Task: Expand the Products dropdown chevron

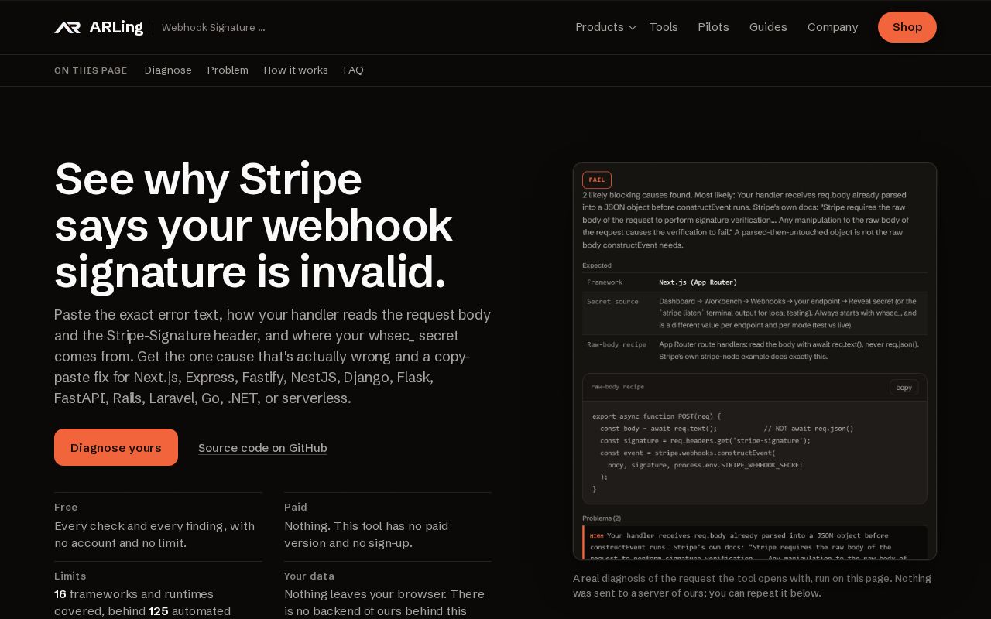Action: [x=633, y=28]
